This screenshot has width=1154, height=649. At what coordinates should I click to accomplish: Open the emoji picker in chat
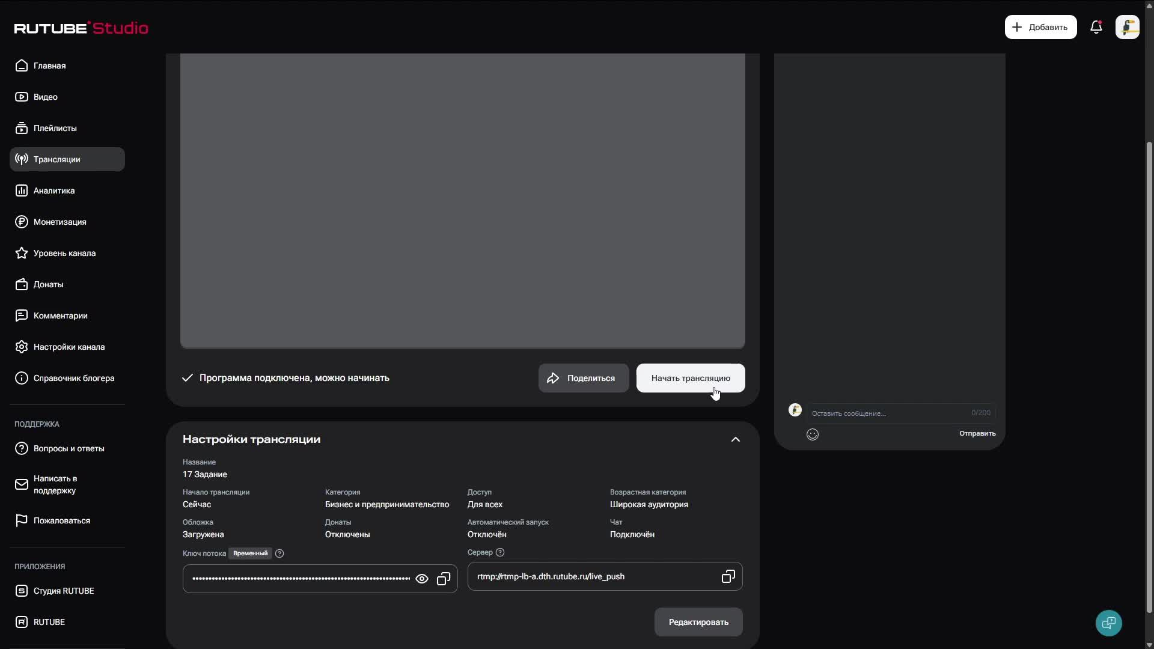[813, 434]
